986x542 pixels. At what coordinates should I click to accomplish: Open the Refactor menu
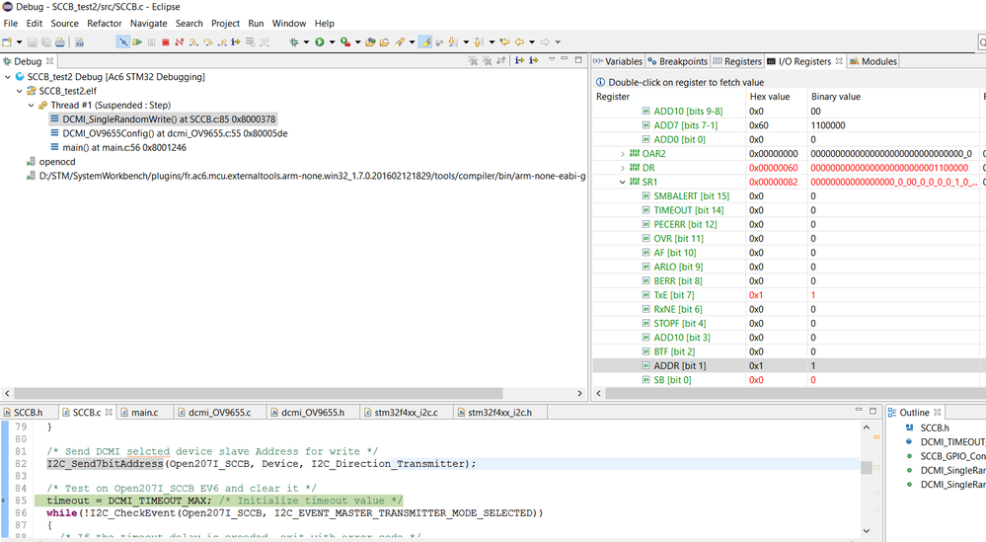(105, 24)
